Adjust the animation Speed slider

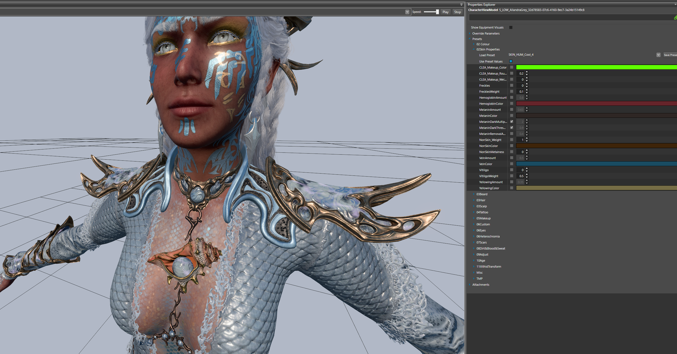coord(431,12)
